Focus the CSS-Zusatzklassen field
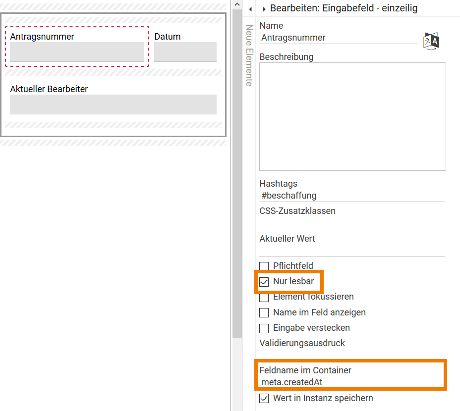Viewport: 460px width, 411px height. point(352,223)
